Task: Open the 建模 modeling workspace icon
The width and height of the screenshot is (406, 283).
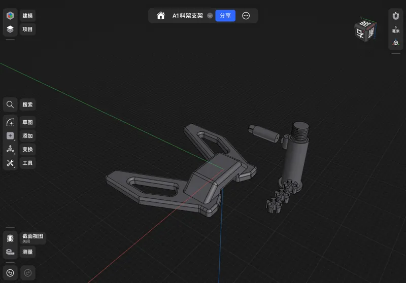Action: click(x=10, y=16)
